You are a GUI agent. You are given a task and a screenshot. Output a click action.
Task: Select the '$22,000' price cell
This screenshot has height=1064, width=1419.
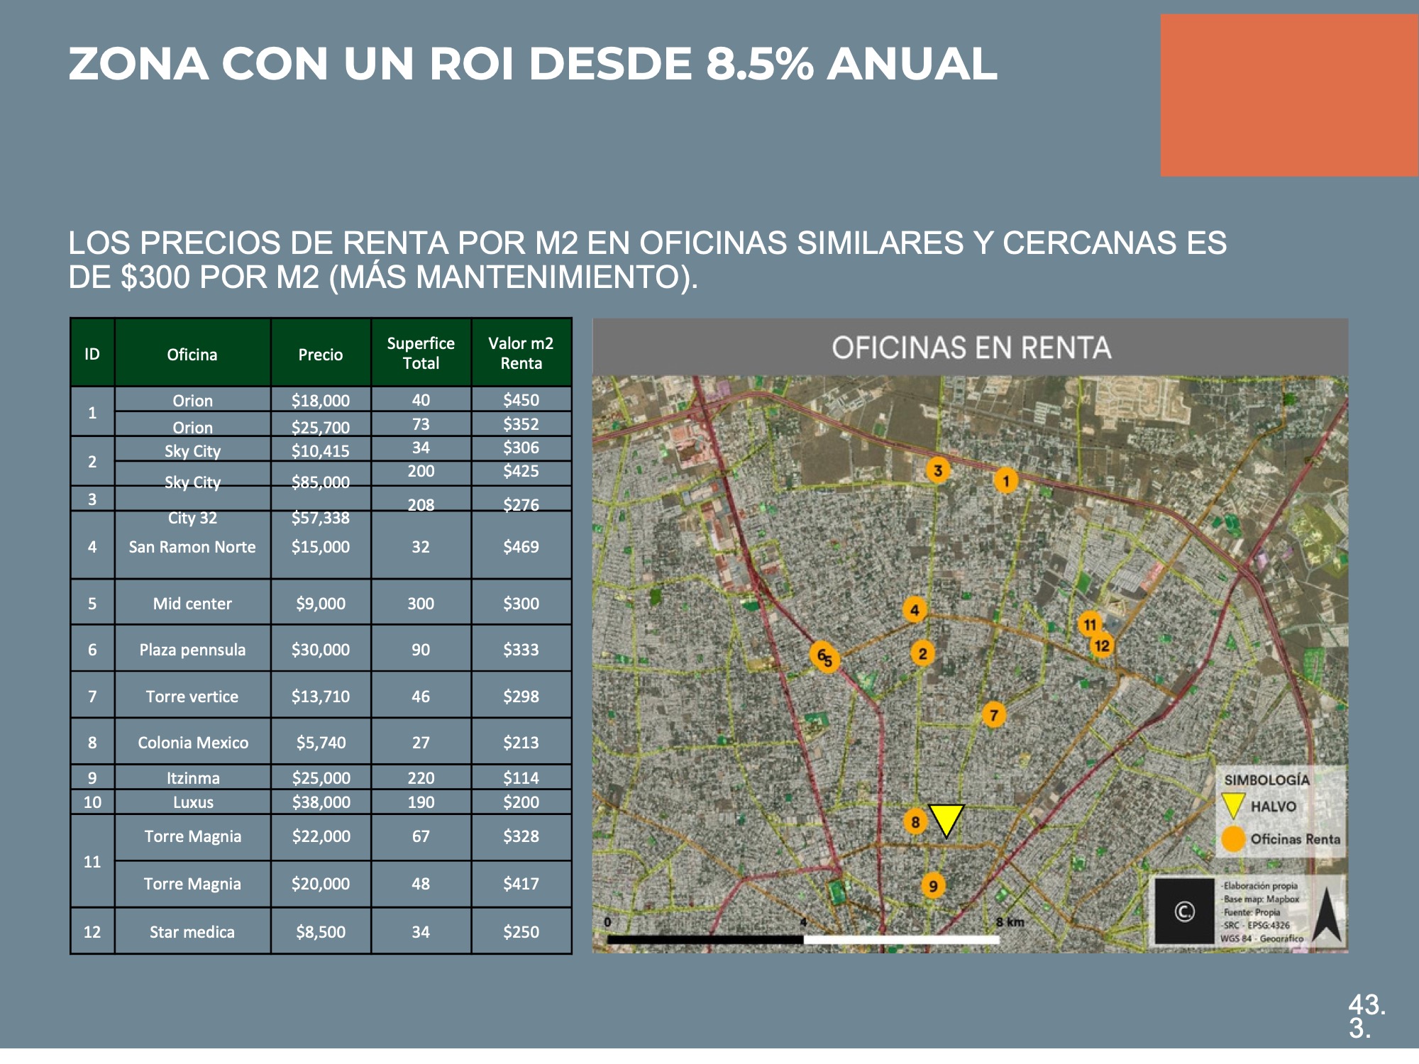point(321,836)
